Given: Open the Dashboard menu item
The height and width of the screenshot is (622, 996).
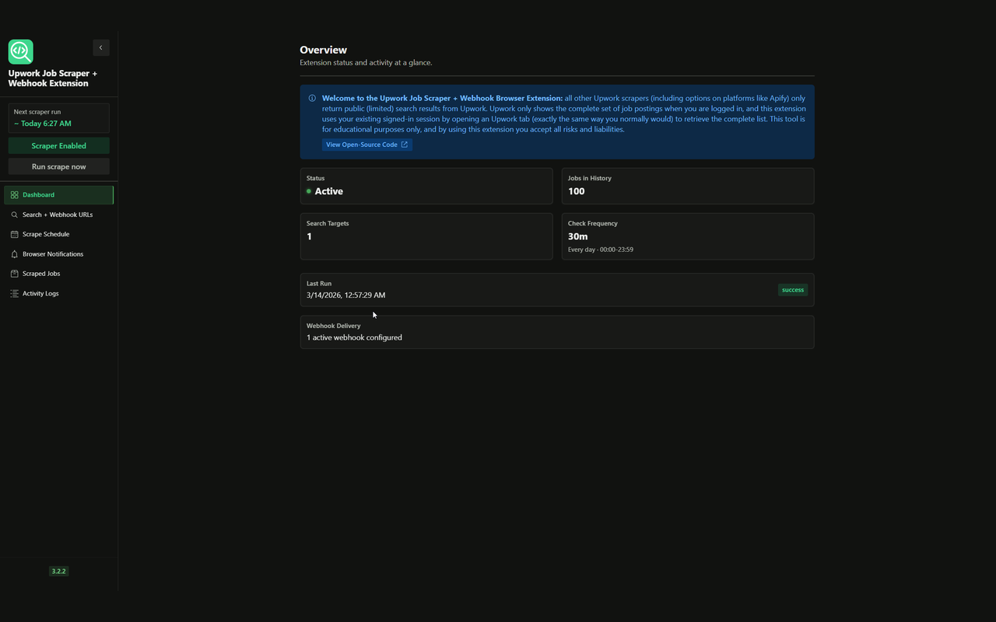Looking at the screenshot, I should click(59, 195).
